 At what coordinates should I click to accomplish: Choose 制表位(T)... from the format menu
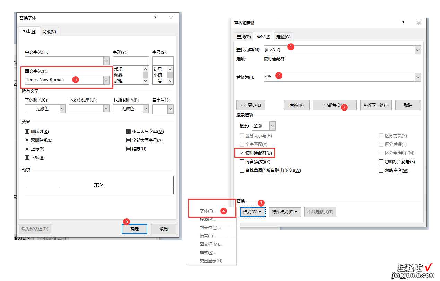pos(210,228)
